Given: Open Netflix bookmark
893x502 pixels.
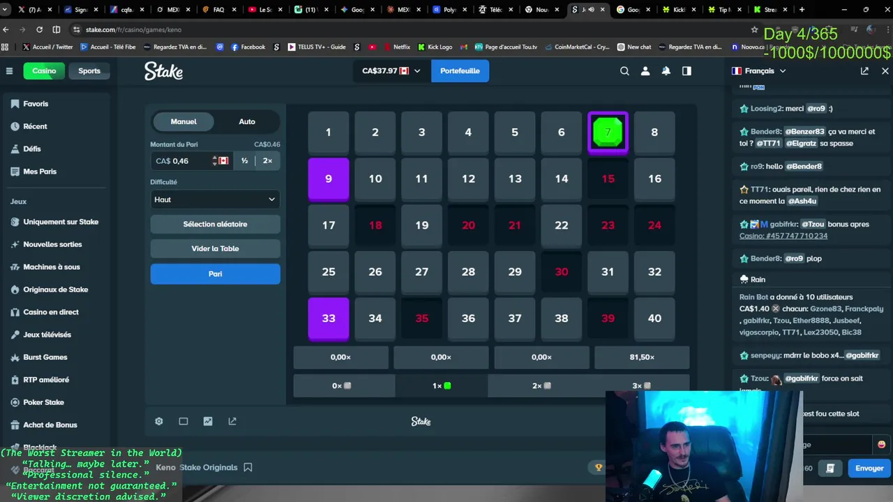Looking at the screenshot, I should tap(396, 47).
